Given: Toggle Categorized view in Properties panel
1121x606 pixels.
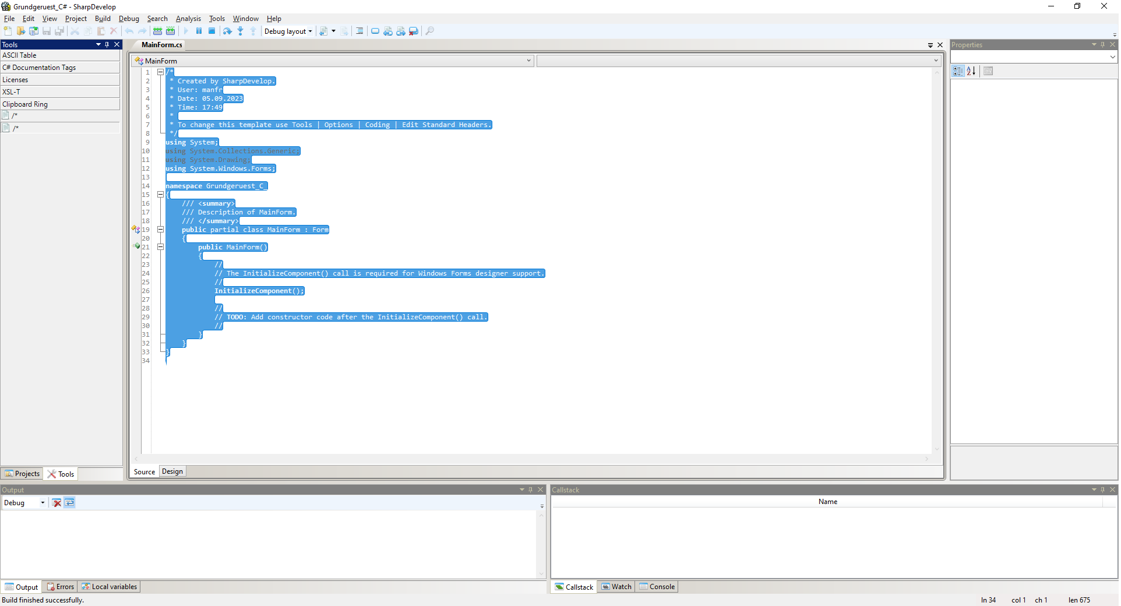Looking at the screenshot, I should [x=958, y=71].
